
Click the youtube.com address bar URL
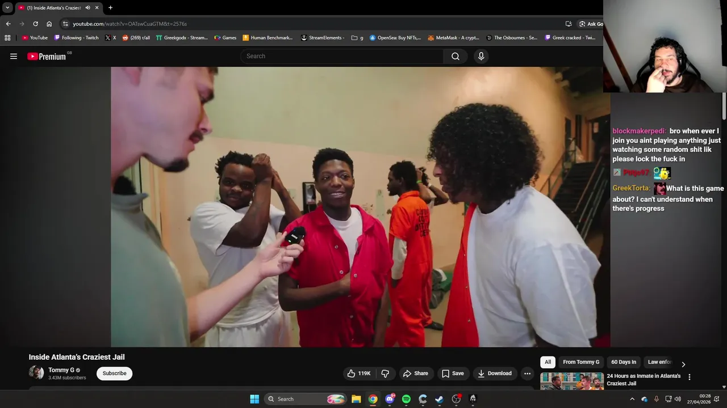coord(129,24)
